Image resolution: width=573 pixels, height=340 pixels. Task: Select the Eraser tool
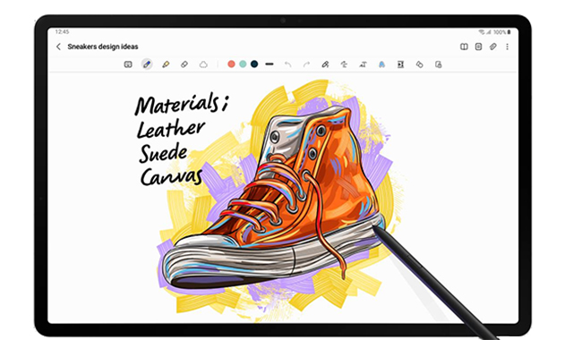tap(184, 64)
